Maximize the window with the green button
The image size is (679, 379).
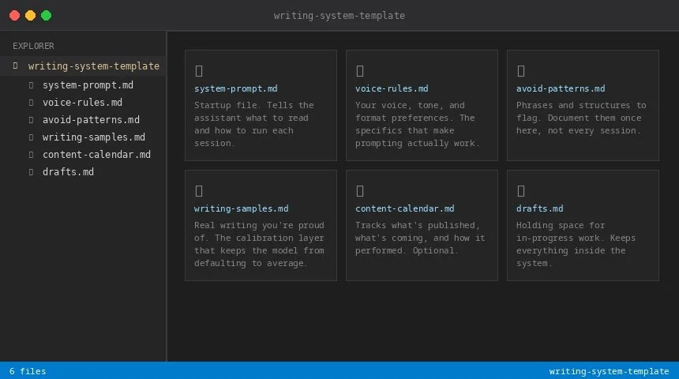coord(47,16)
